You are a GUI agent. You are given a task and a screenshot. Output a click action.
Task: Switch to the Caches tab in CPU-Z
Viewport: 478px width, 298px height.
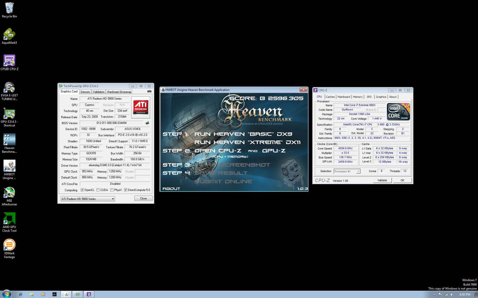coord(330,97)
